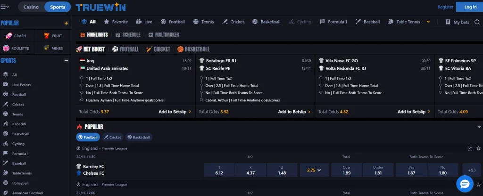Open the MINES game
The image size is (483, 196).
point(53,49)
